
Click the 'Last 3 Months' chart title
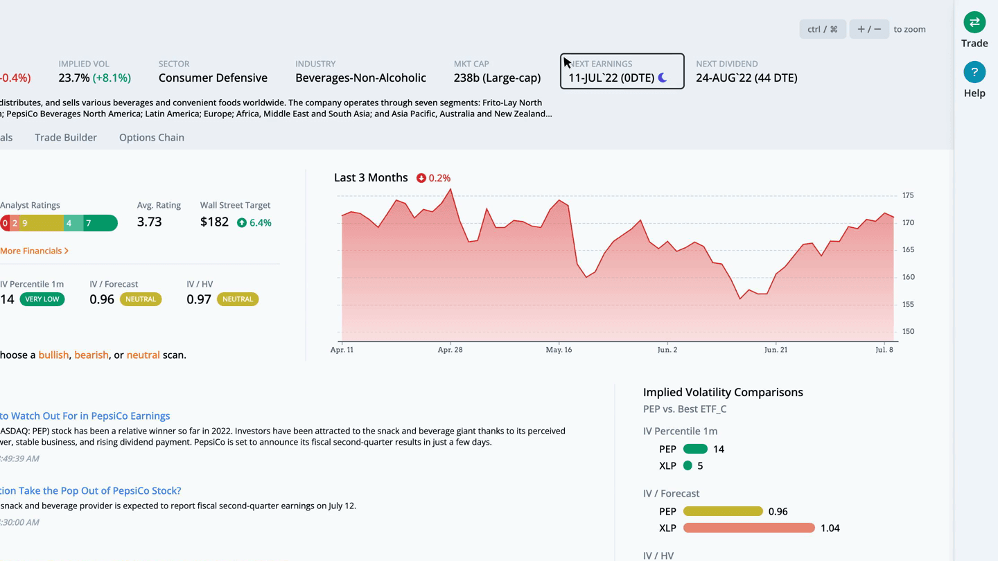[x=371, y=177]
